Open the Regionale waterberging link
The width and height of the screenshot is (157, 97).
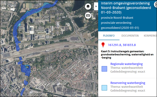tap(127, 64)
